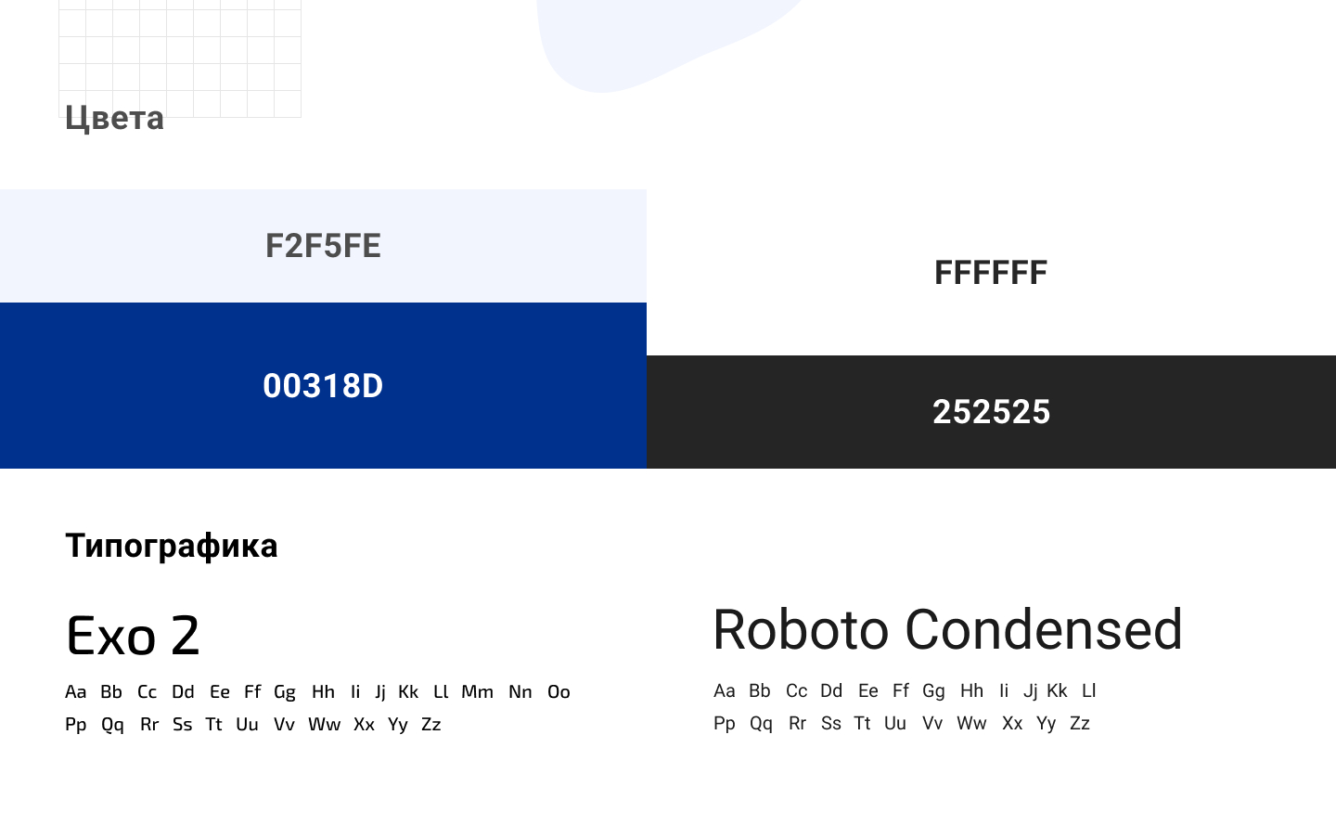Click the FFFFFF white color block
Image resolution: width=1336 pixels, height=825 pixels.
point(991,273)
